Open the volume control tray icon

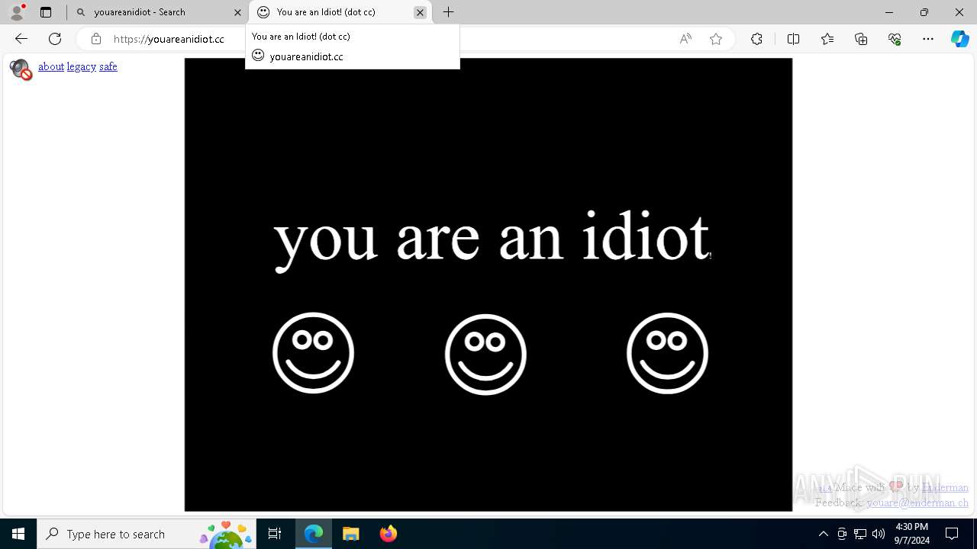[x=879, y=534]
